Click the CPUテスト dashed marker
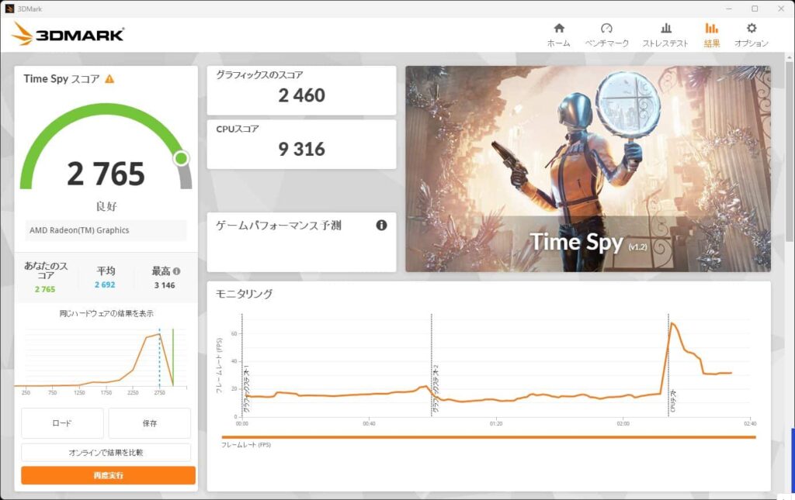This screenshot has height=500, width=795. [x=668, y=364]
